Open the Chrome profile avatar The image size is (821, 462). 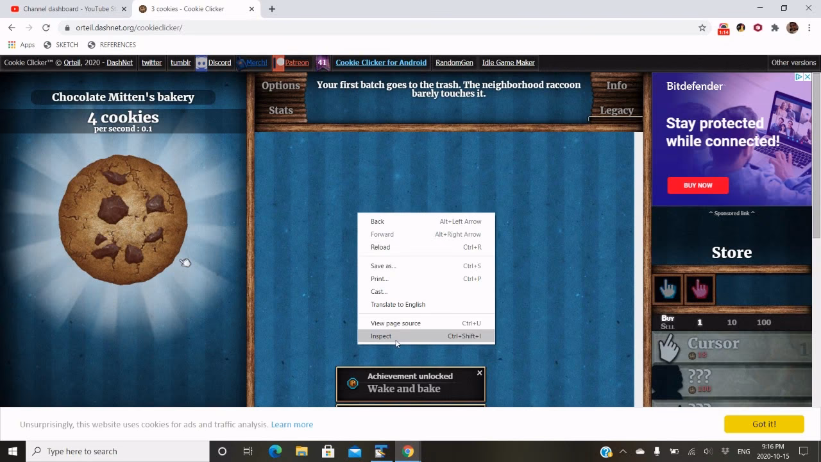coord(792,28)
